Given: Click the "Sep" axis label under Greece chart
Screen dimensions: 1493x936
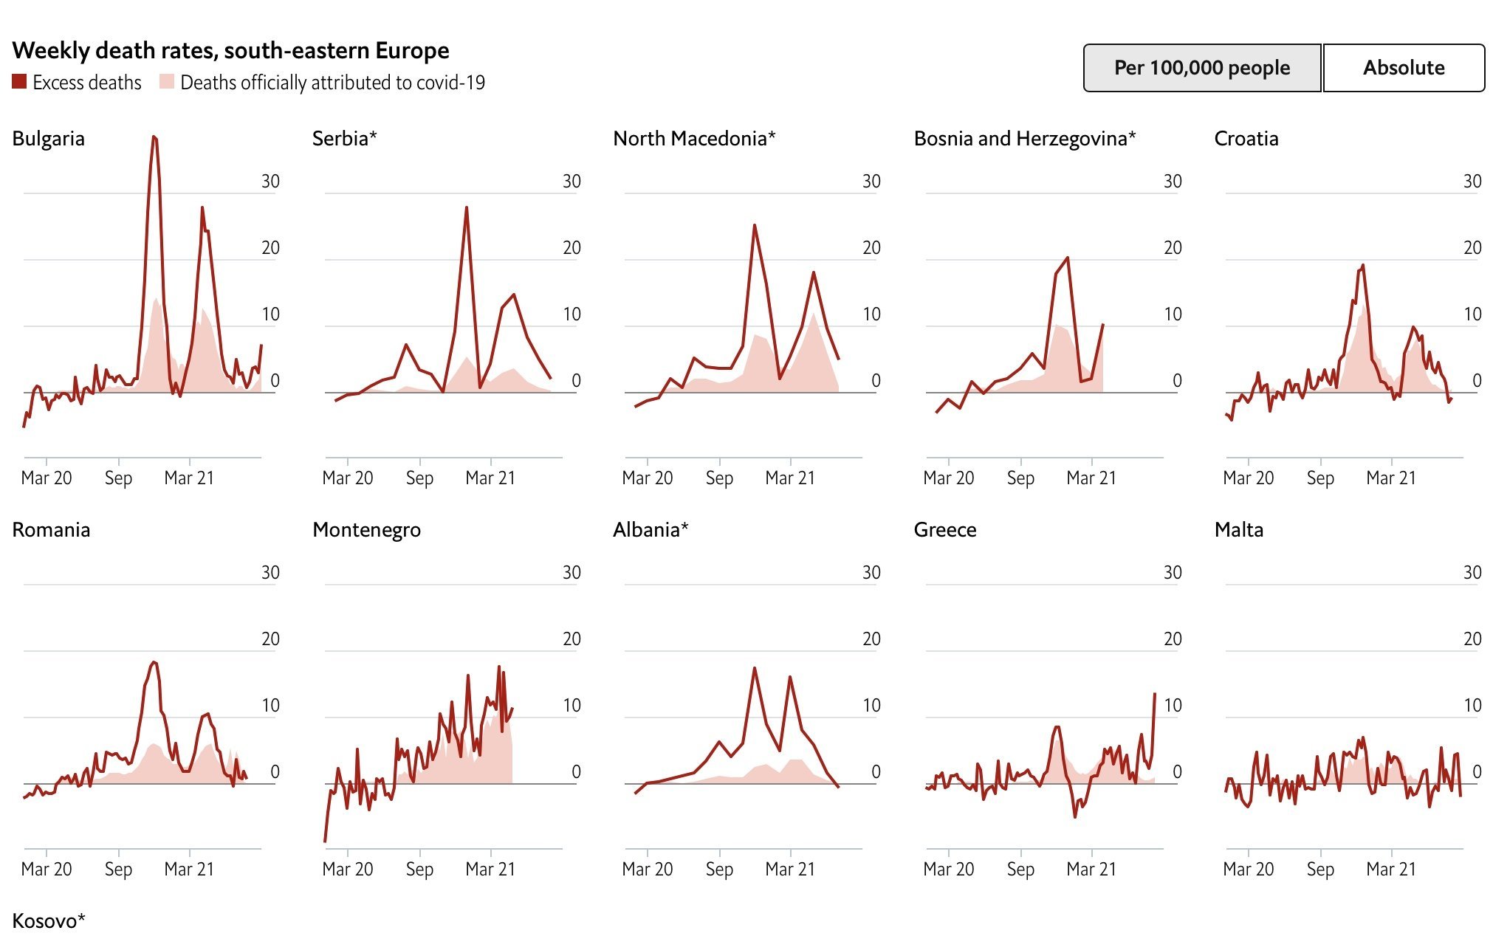Looking at the screenshot, I should [1020, 870].
